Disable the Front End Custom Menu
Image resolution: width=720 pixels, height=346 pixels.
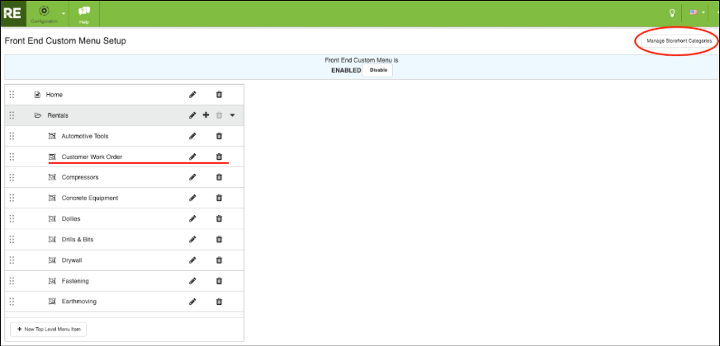tap(378, 71)
